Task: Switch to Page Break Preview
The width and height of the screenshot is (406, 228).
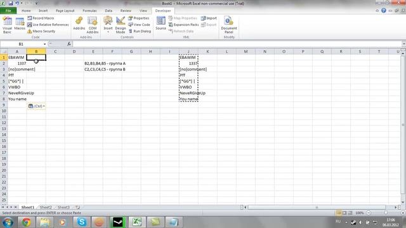Action: tap(350, 213)
